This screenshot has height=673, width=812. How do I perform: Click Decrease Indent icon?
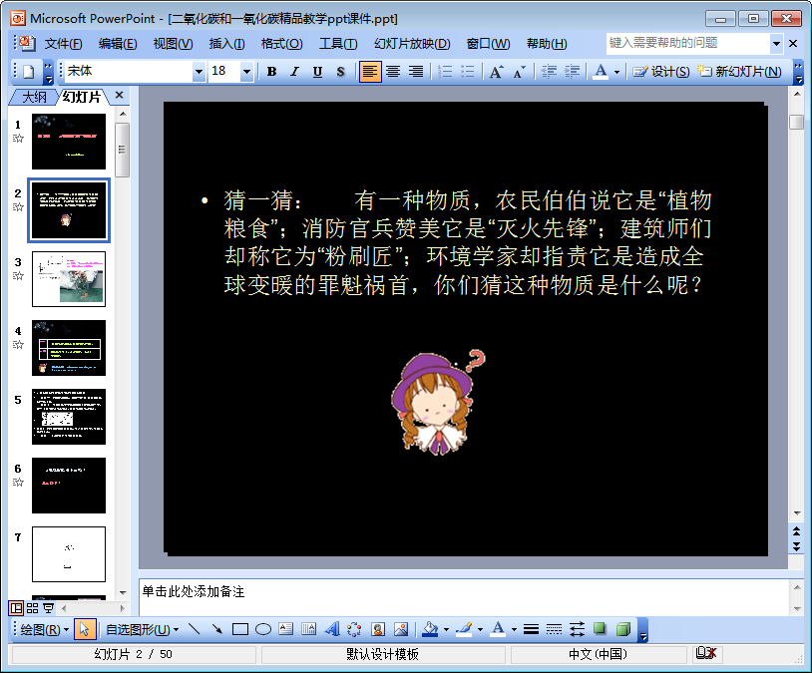tap(549, 72)
